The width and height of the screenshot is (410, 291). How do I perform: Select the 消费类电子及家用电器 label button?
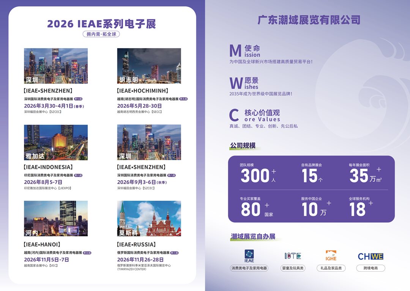249,268
